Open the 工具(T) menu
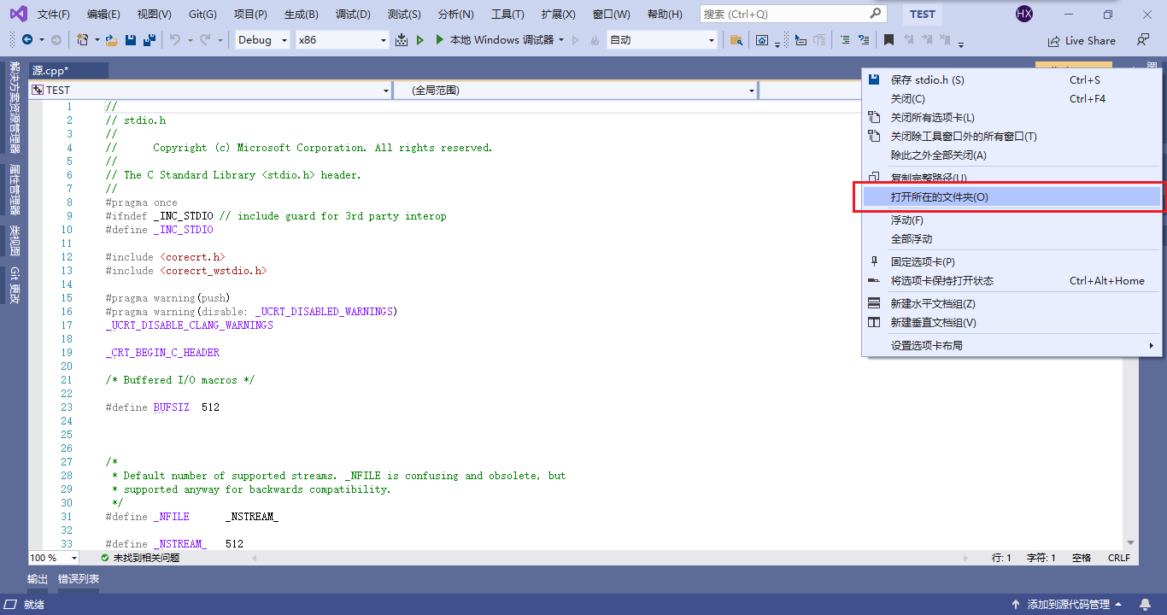Image resolution: width=1167 pixels, height=615 pixels. pos(506,13)
